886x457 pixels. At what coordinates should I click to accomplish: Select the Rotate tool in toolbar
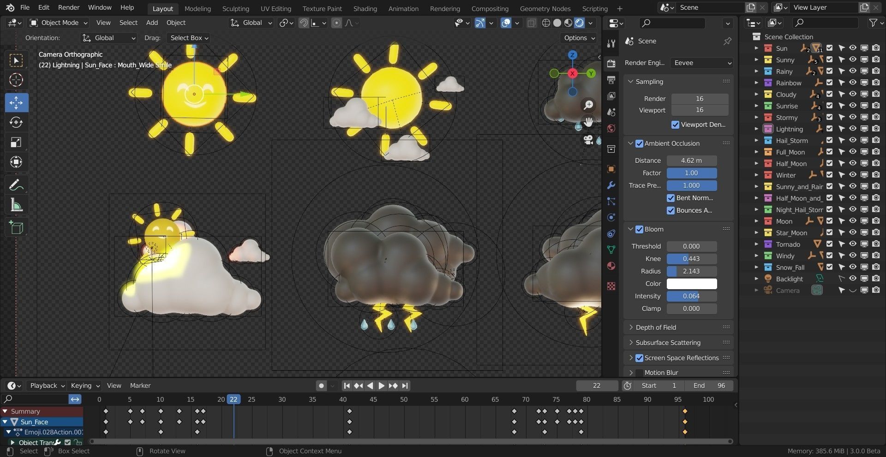16,123
